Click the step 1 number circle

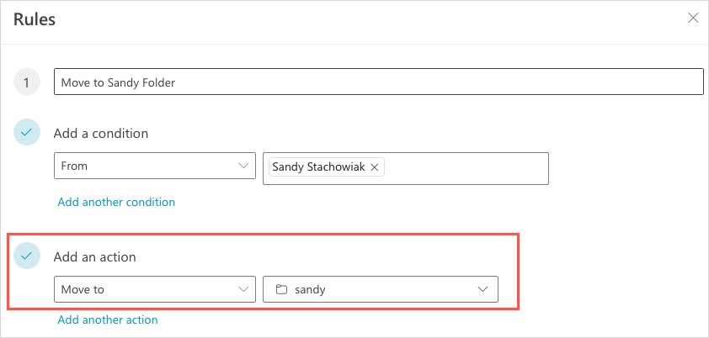tap(27, 82)
